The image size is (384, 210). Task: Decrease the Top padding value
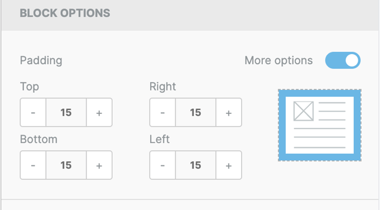pyautogui.click(x=33, y=112)
